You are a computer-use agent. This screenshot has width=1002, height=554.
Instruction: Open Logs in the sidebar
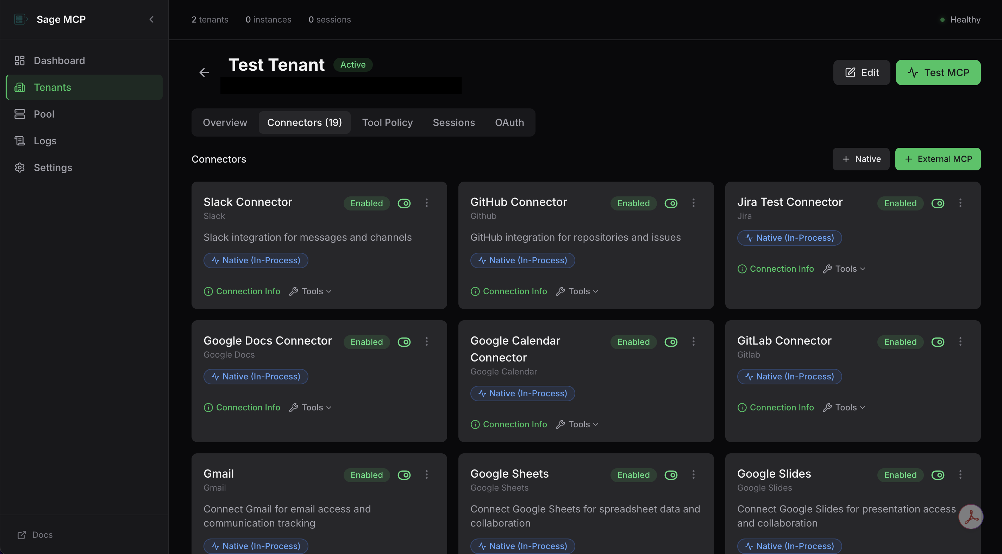(84, 141)
